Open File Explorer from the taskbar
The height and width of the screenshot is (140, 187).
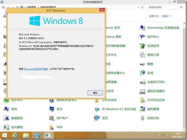26,135
